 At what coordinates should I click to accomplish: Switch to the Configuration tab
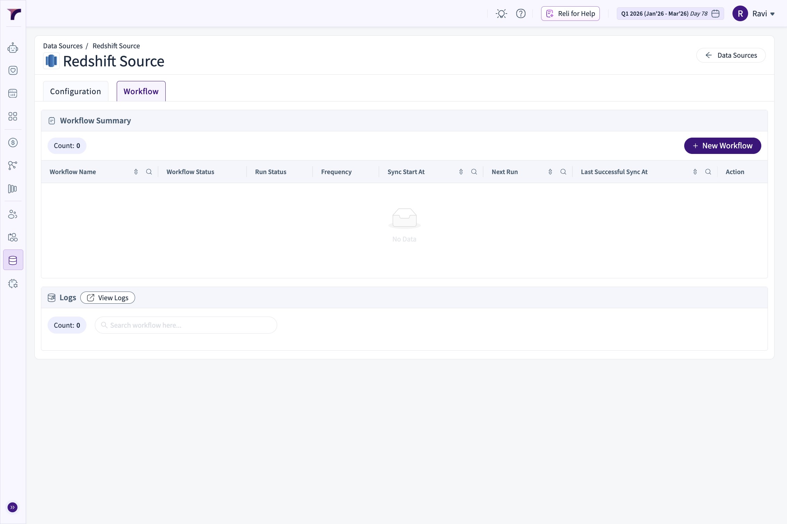75,91
